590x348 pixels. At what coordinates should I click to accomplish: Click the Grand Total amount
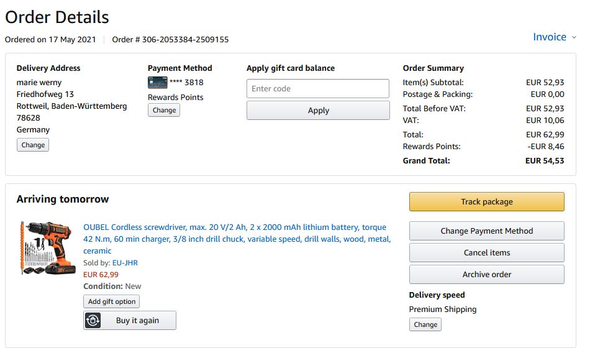[x=545, y=160]
